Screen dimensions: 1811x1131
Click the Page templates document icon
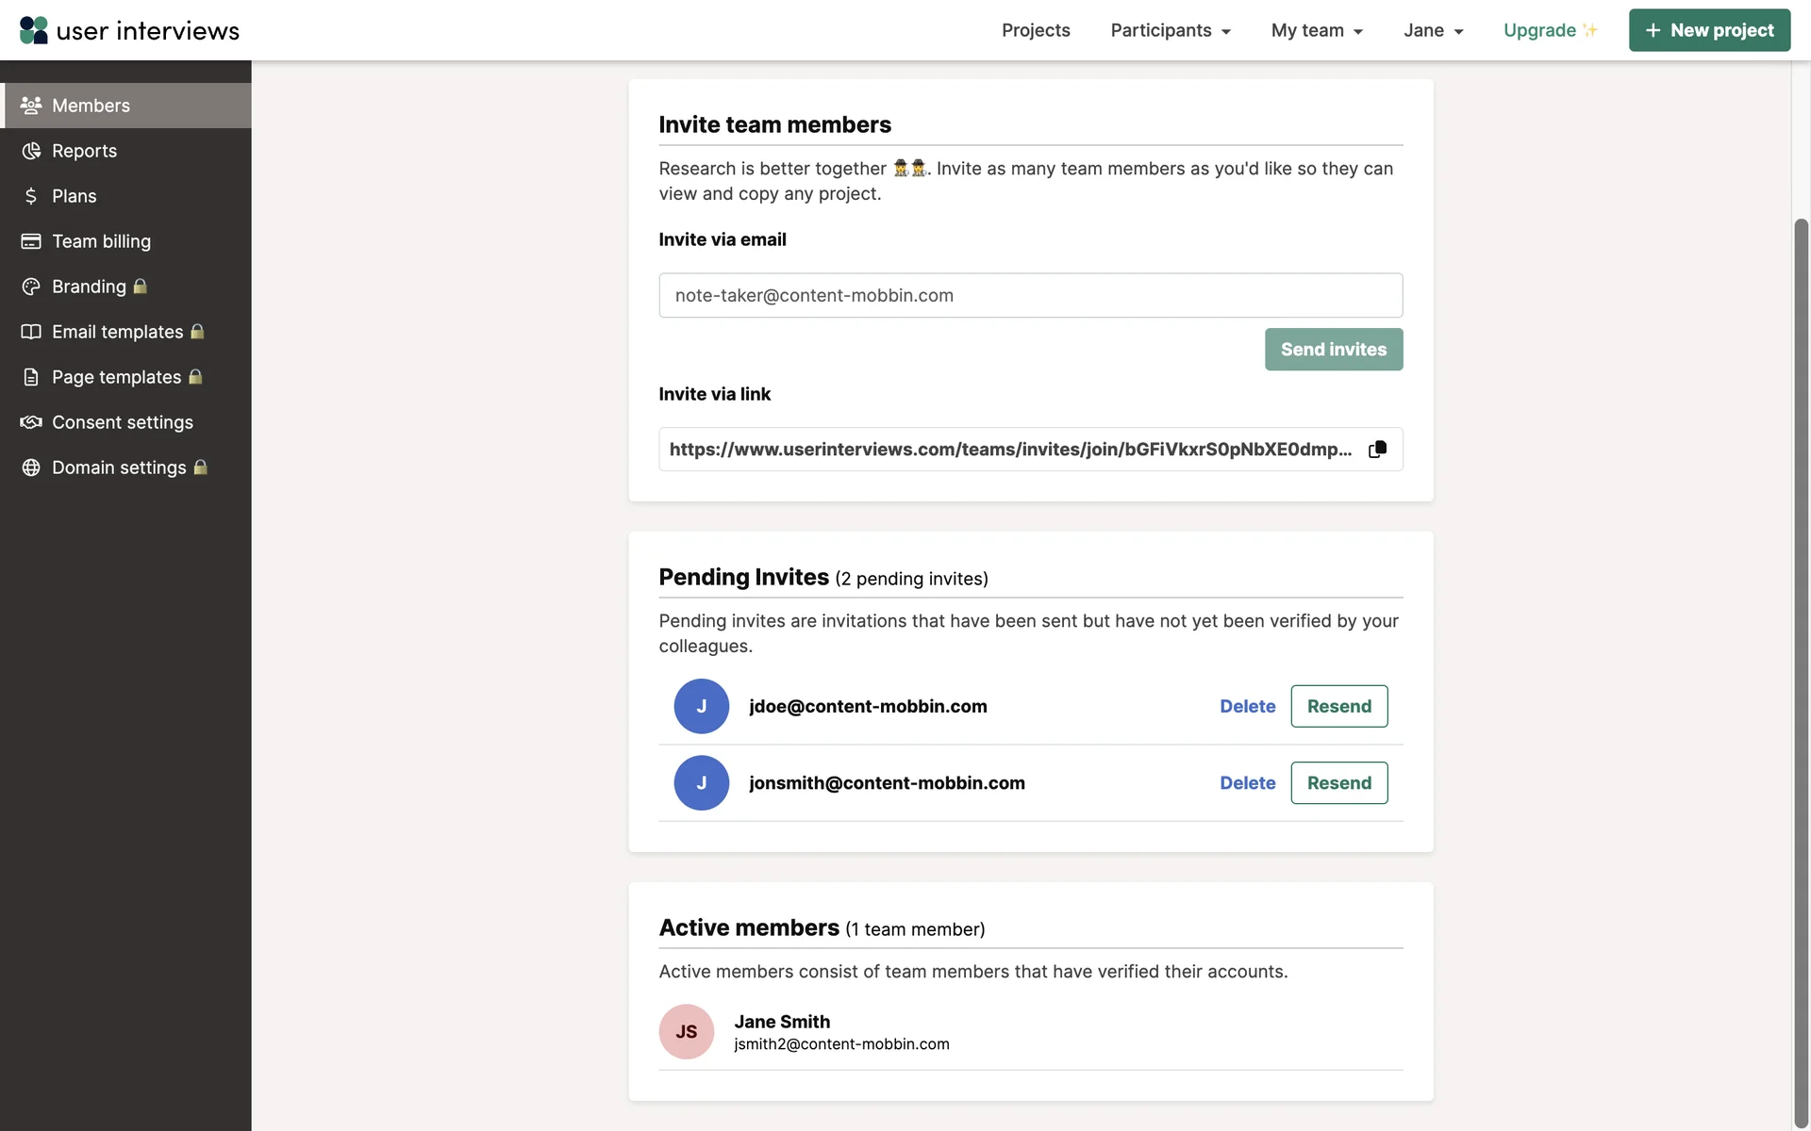(31, 377)
